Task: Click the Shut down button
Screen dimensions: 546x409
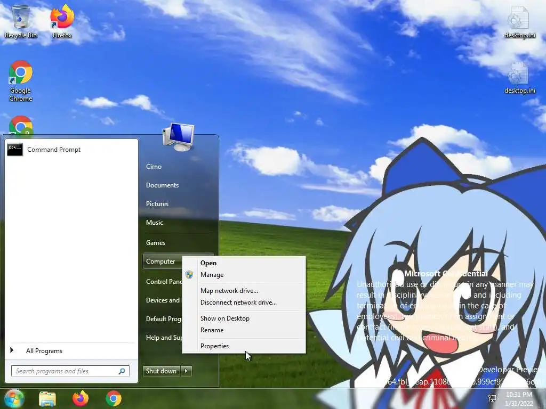Action: point(161,371)
